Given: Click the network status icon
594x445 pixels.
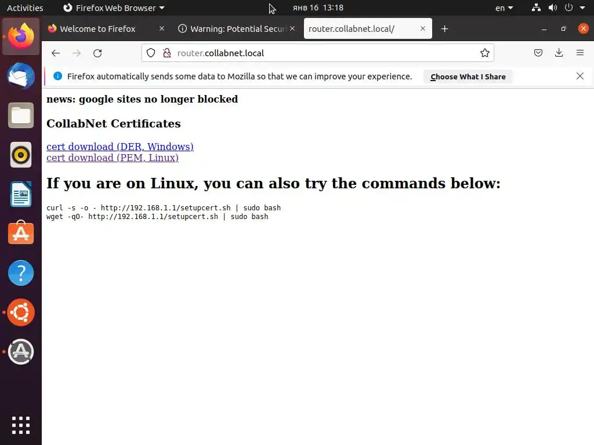Looking at the screenshot, I should click(536, 8).
